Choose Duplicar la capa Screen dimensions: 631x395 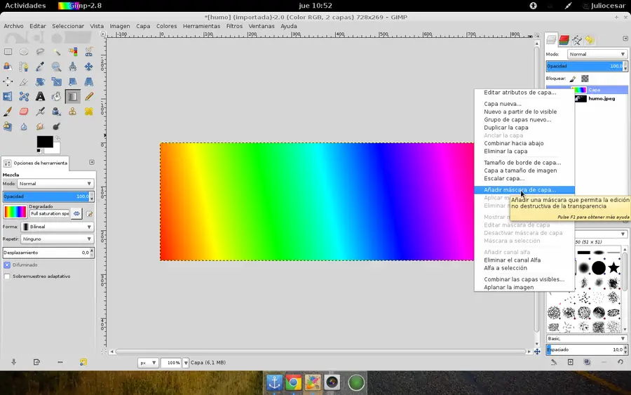506,128
